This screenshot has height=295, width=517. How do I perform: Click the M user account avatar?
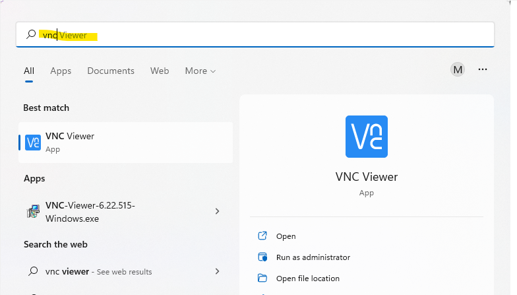pyautogui.click(x=458, y=69)
